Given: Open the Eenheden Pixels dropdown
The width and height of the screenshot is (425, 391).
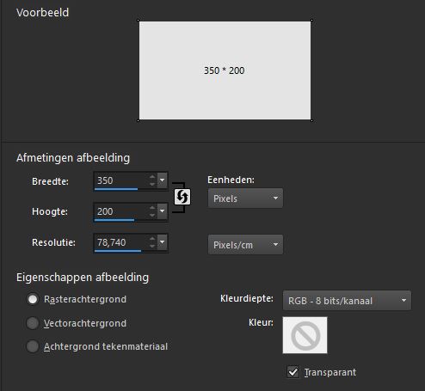Looking at the screenshot, I should 245,199.
